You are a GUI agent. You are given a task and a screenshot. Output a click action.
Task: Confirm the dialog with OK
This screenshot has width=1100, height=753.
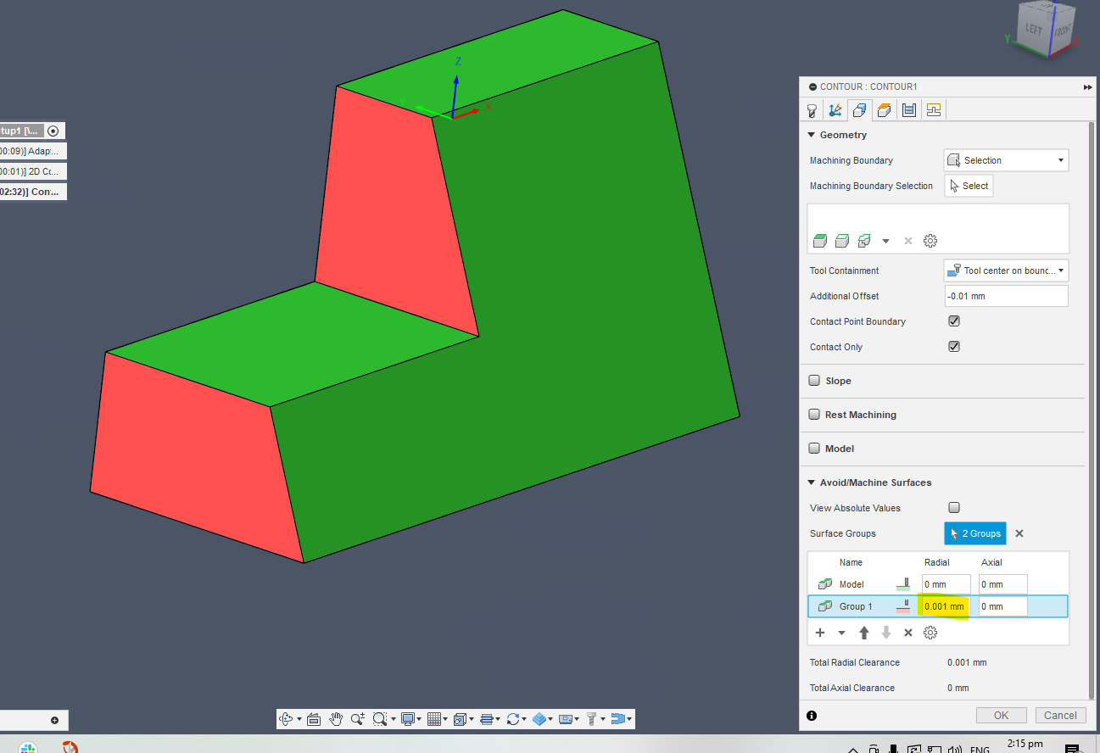pyautogui.click(x=1001, y=715)
